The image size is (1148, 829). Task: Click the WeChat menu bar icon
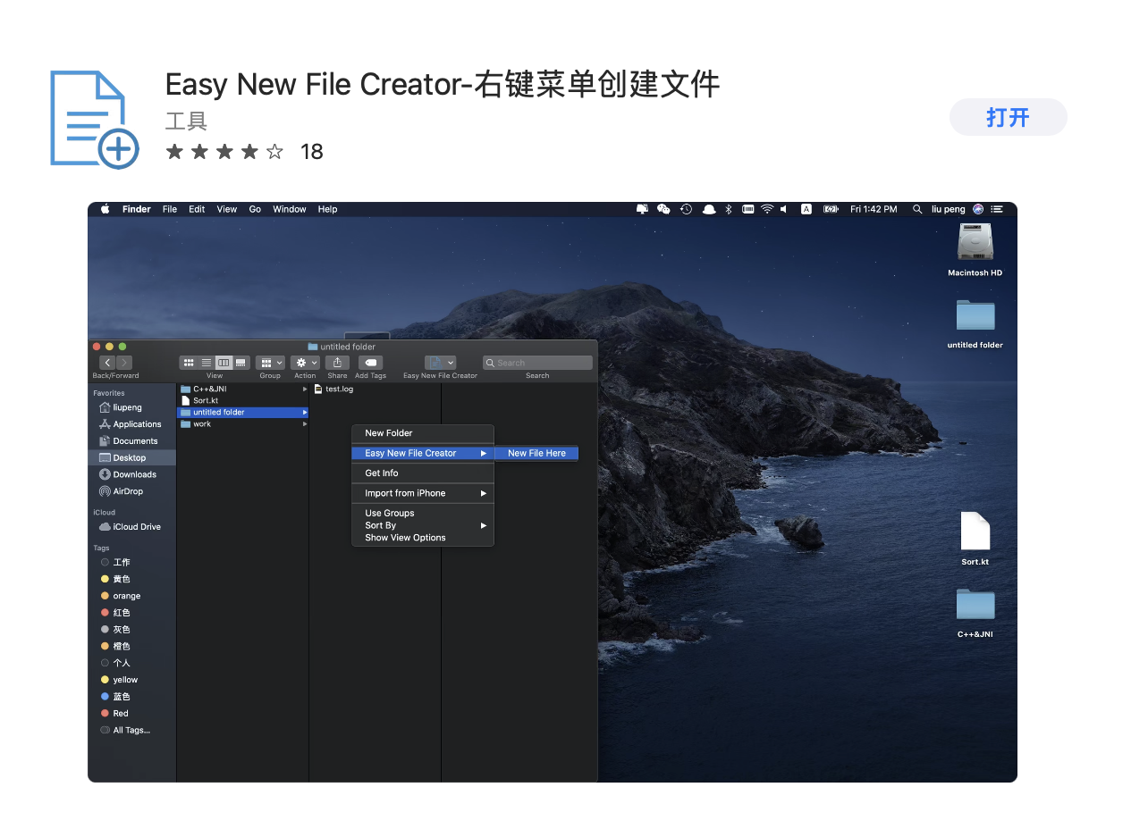[x=663, y=209]
